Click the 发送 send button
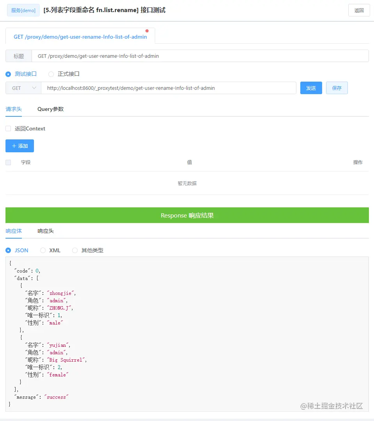The width and height of the screenshot is (374, 421). [311, 88]
